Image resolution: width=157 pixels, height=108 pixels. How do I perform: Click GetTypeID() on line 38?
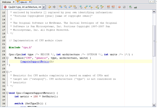[x=35, y=104]
